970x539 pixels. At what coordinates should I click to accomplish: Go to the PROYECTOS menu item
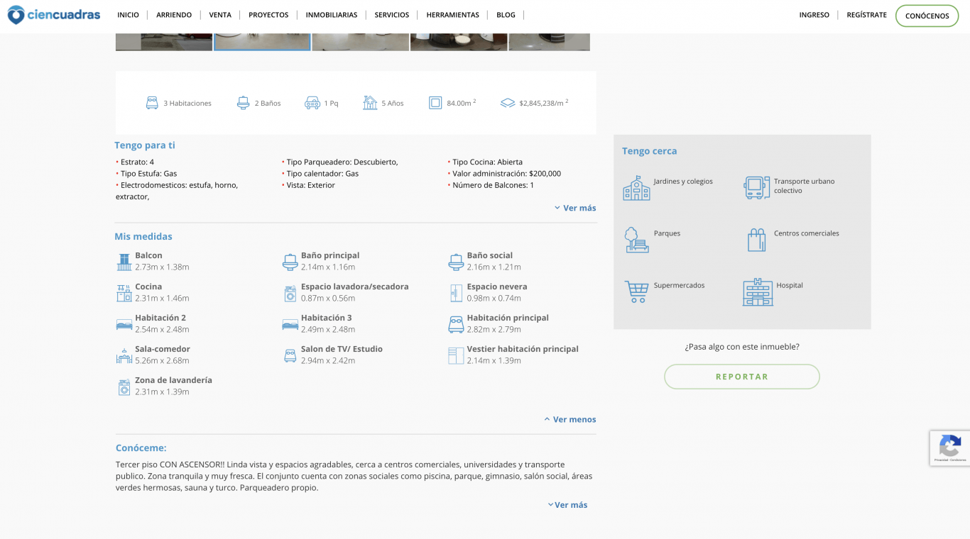[x=268, y=15]
